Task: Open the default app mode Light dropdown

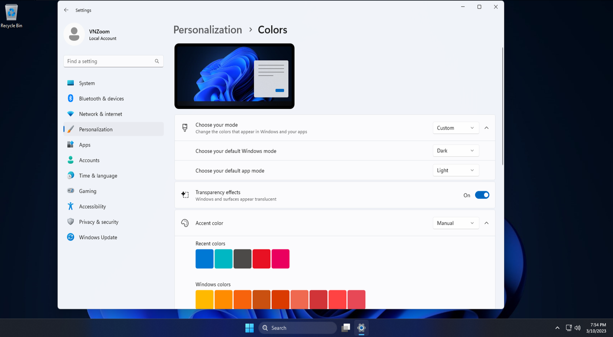Action: click(455, 170)
